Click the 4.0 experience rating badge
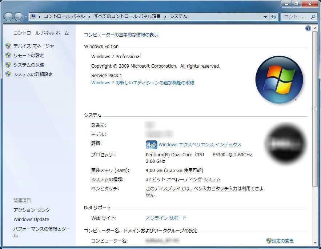Viewport: 321px width, 249px height. click(152, 145)
